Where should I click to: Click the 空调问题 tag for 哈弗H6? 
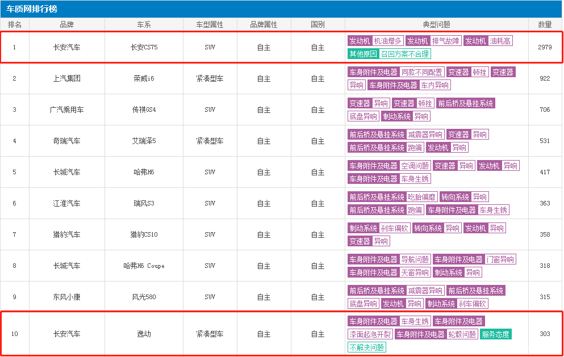tap(415, 166)
